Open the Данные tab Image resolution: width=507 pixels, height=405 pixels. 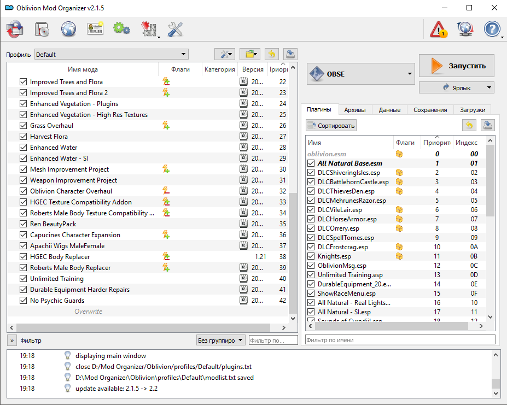coord(389,110)
